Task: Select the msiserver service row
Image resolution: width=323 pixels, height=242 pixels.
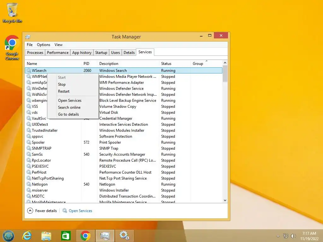Action: click(x=124, y=190)
